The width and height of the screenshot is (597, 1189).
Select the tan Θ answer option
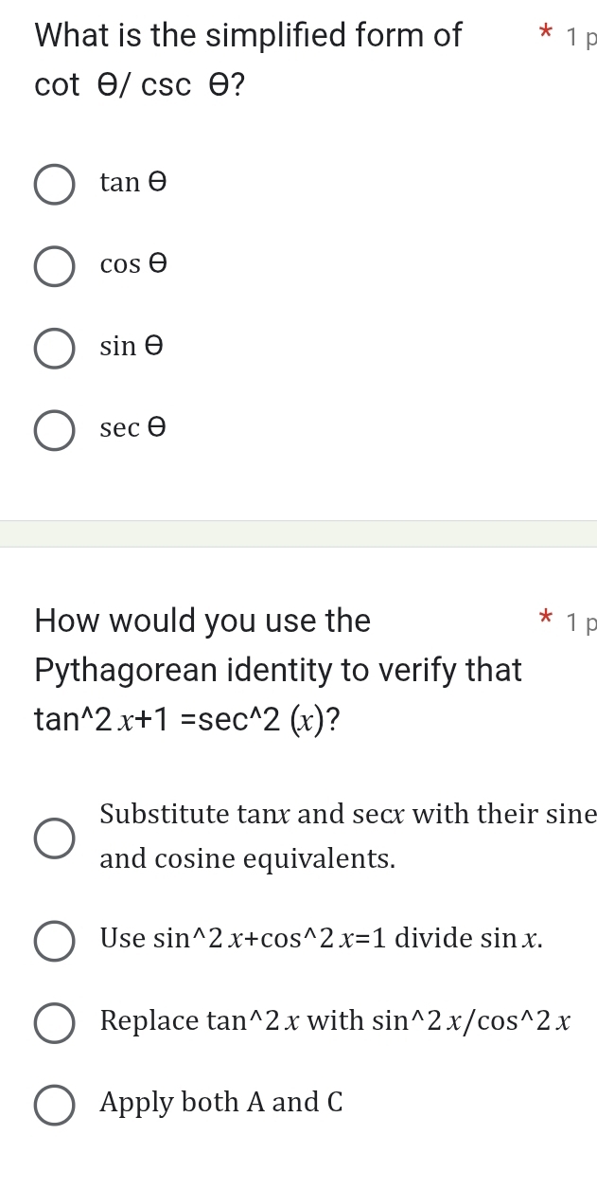[54, 184]
